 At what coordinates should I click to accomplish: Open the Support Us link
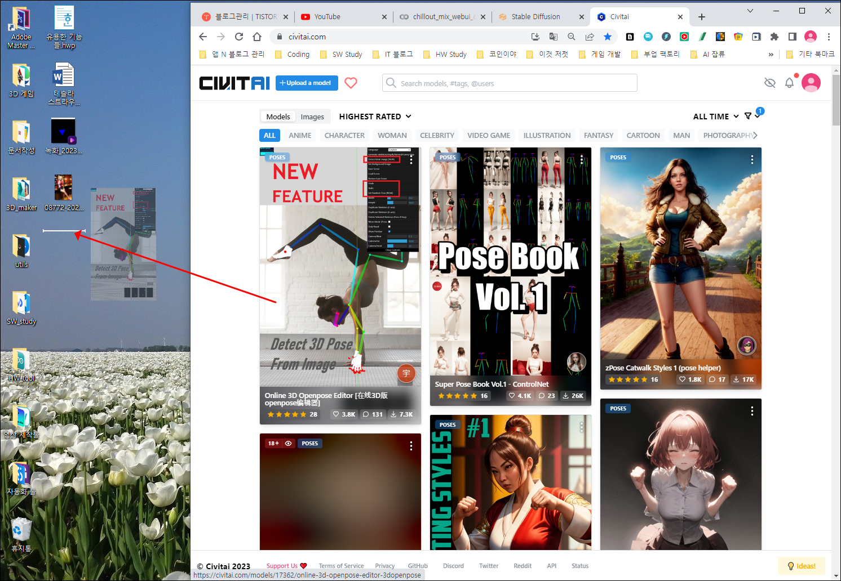[x=286, y=566]
